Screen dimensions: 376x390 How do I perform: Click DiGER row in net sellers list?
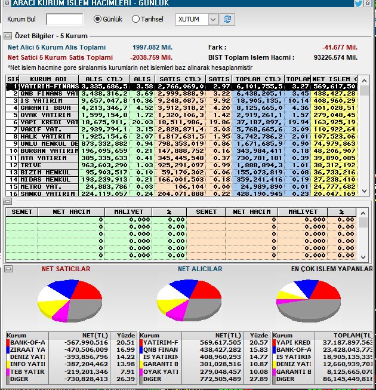pos(72,379)
